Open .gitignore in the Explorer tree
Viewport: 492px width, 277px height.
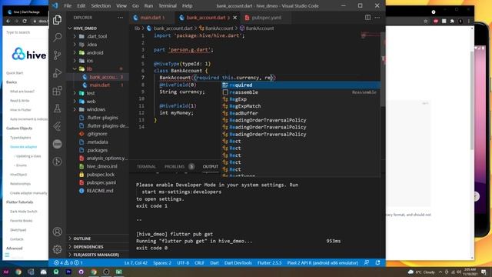[97, 134]
